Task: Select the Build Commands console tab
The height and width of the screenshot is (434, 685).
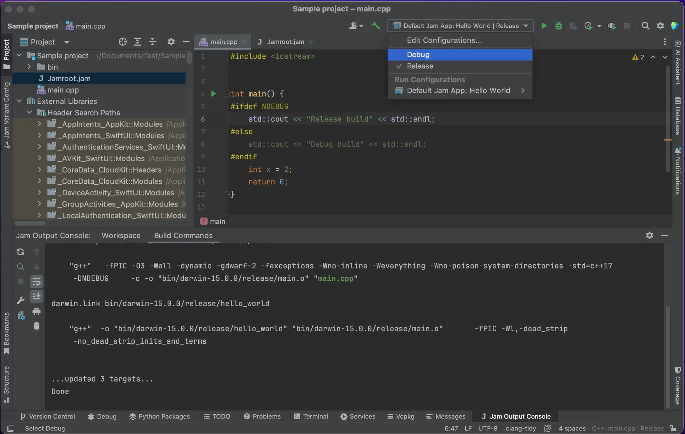Action: (x=183, y=236)
